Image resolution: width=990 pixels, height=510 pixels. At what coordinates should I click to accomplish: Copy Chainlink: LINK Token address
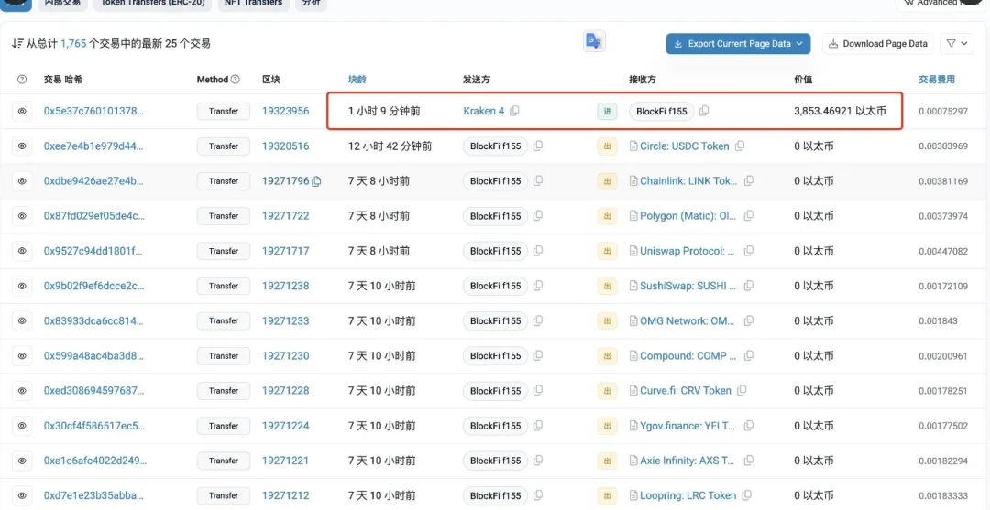click(x=748, y=181)
